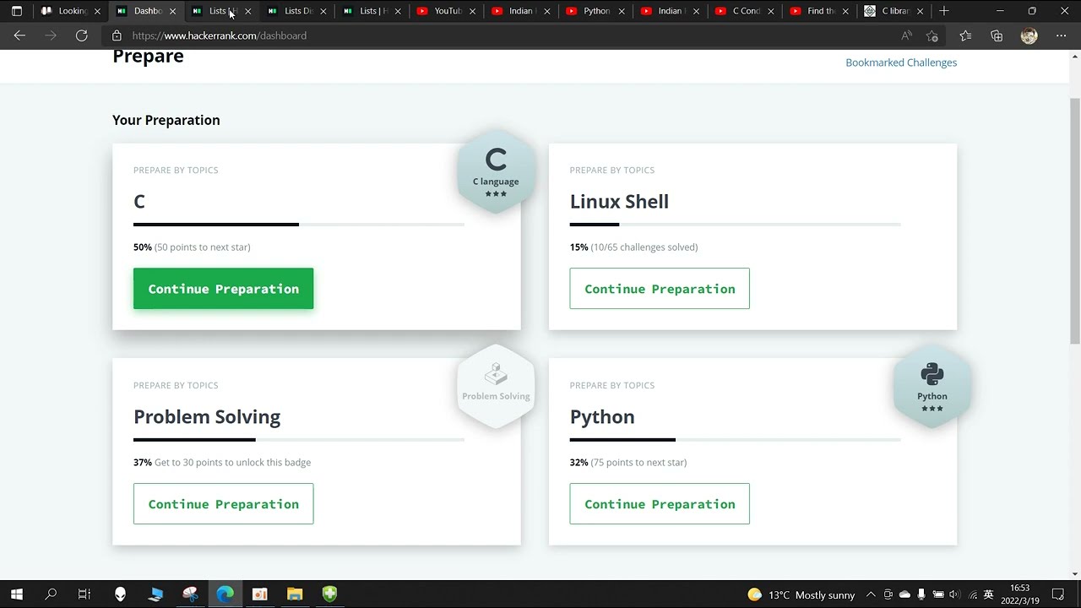Click the volume icon in system tray
Viewport: 1081px width, 608px height.
[954, 594]
